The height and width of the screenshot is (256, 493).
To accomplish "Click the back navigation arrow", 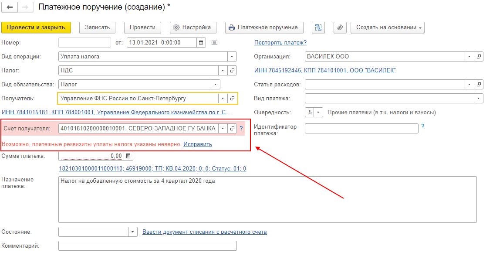I will coord(9,7).
